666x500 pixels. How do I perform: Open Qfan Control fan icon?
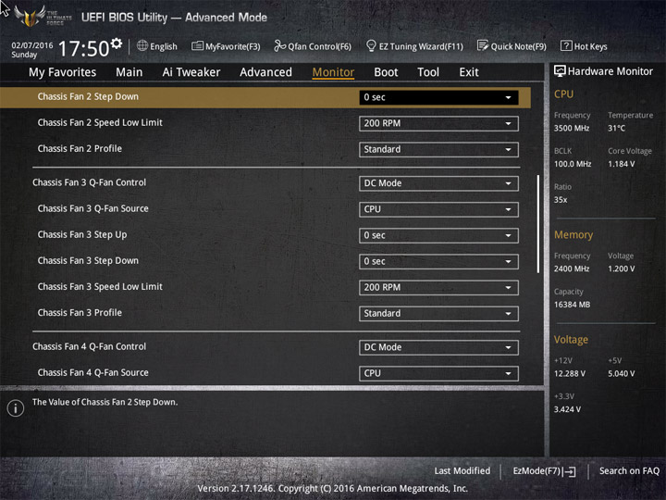[x=280, y=45]
